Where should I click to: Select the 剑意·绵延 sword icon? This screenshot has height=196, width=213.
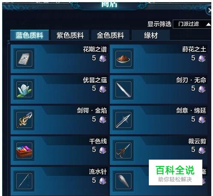pos(123,120)
